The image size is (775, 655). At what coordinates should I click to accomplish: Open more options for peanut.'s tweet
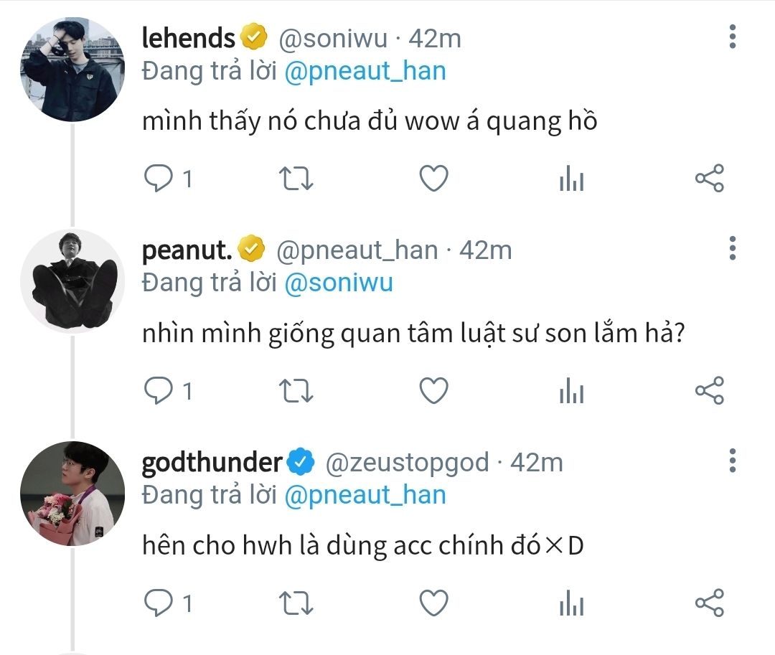coord(732,248)
